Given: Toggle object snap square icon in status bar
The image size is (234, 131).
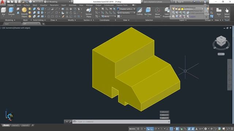Looking at the screenshot, I should 171,129.
